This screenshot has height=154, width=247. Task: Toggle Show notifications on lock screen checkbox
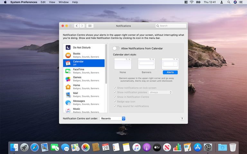tap(115, 88)
